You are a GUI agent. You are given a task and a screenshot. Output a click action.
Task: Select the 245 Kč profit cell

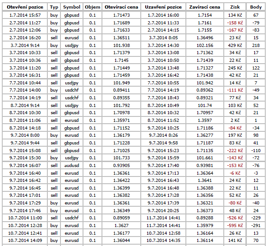(235, 68)
